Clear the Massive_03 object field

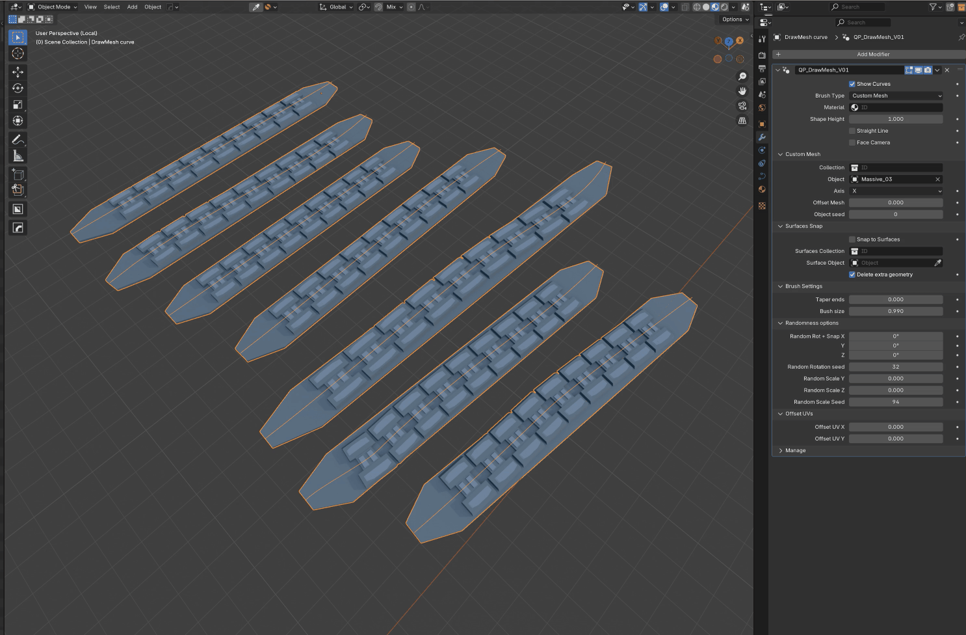coord(937,180)
